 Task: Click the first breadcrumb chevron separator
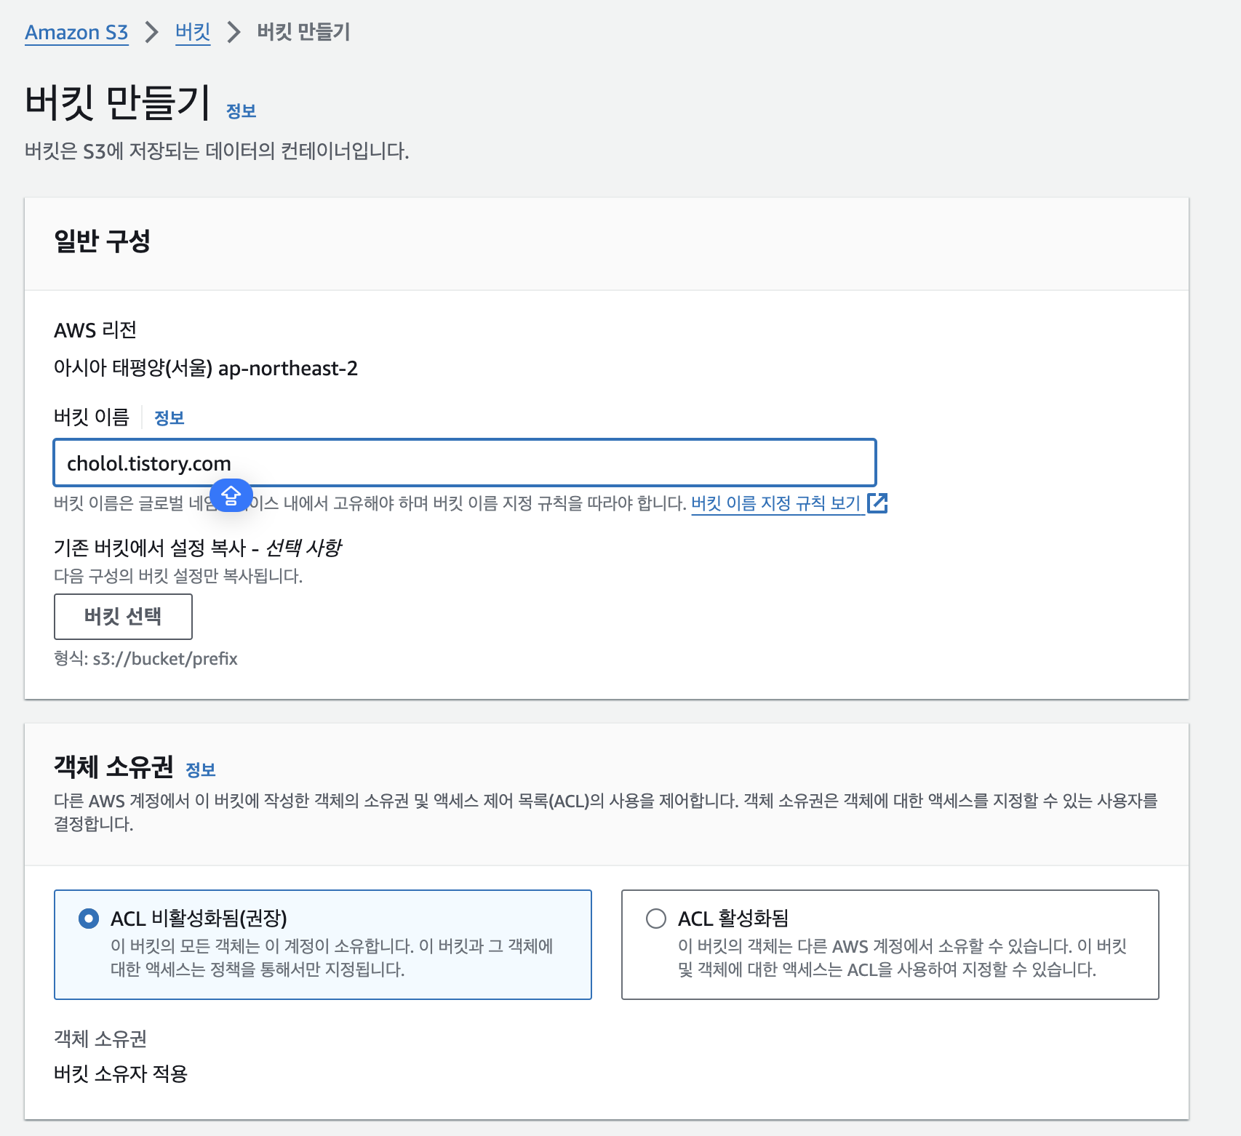[x=151, y=32]
